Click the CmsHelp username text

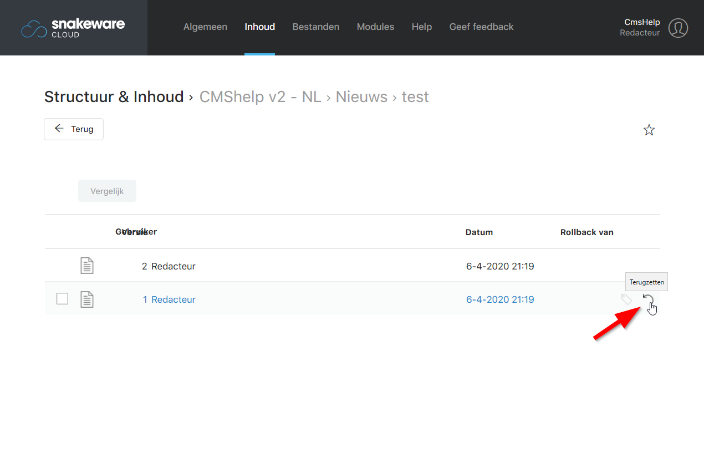(642, 22)
